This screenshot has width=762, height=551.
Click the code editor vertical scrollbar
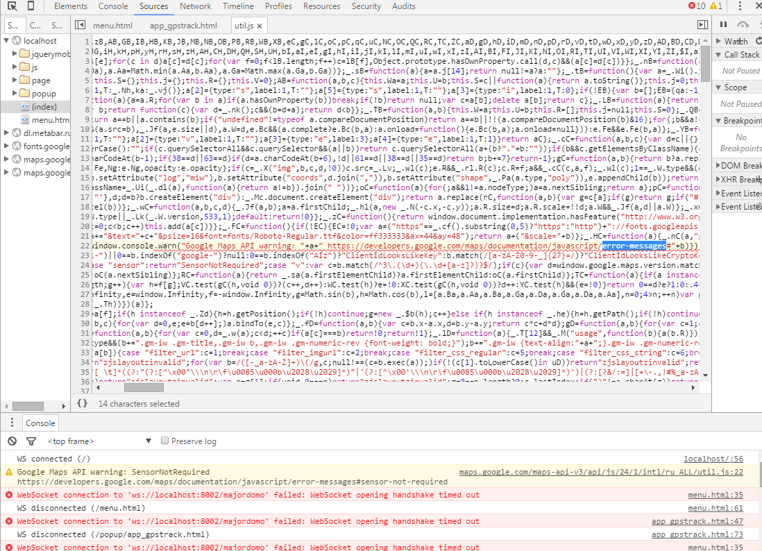tap(705, 208)
